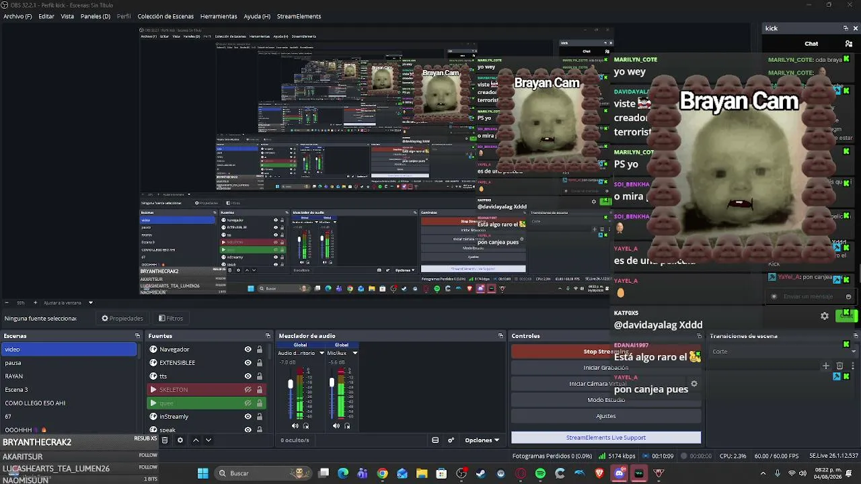This screenshot has height=484, width=861.
Task: Open advanced audio properties gears icon
Action: [451, 440]
